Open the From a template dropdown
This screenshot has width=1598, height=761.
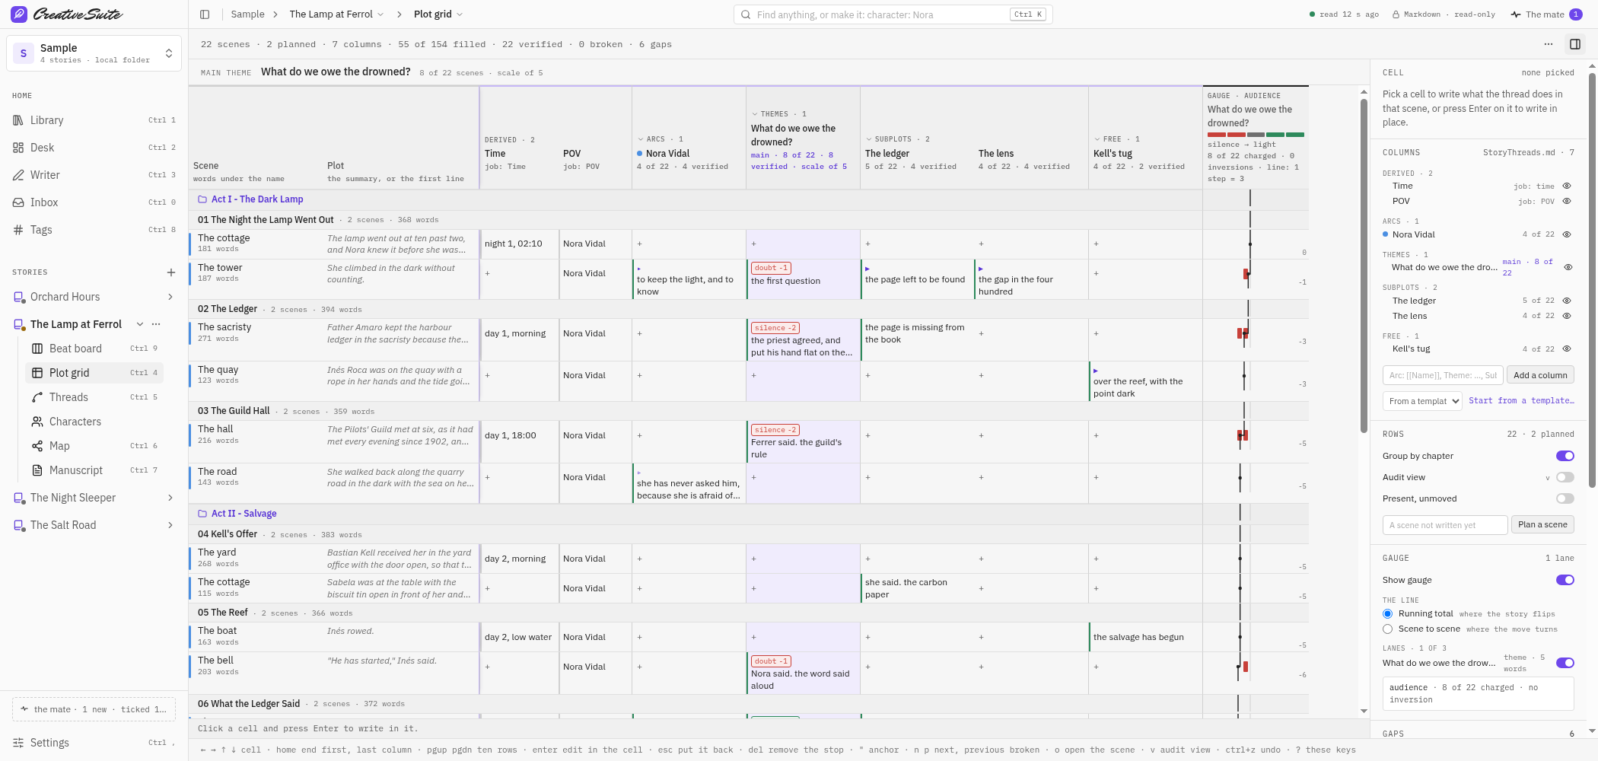[x=1421, y=401]
